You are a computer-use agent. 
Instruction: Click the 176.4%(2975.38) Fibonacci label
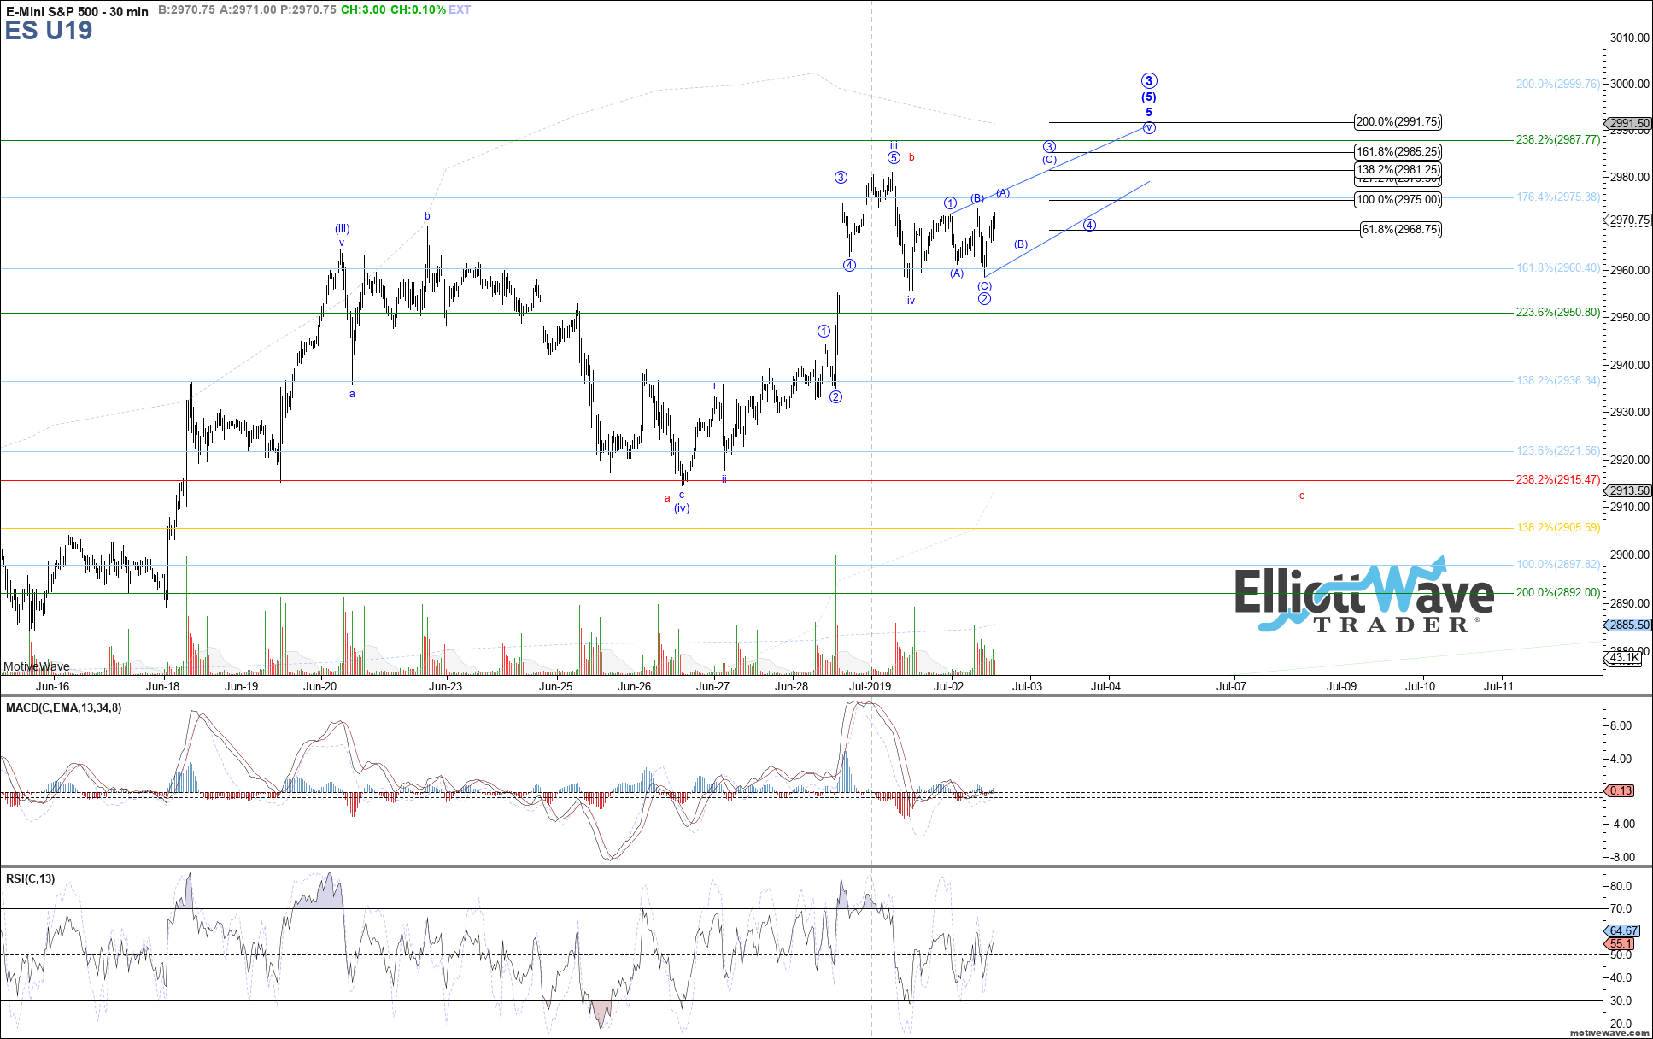pos(1558,197)
